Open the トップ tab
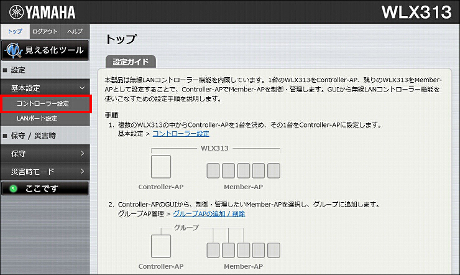The image size is (460, 275). click(15, 31)
